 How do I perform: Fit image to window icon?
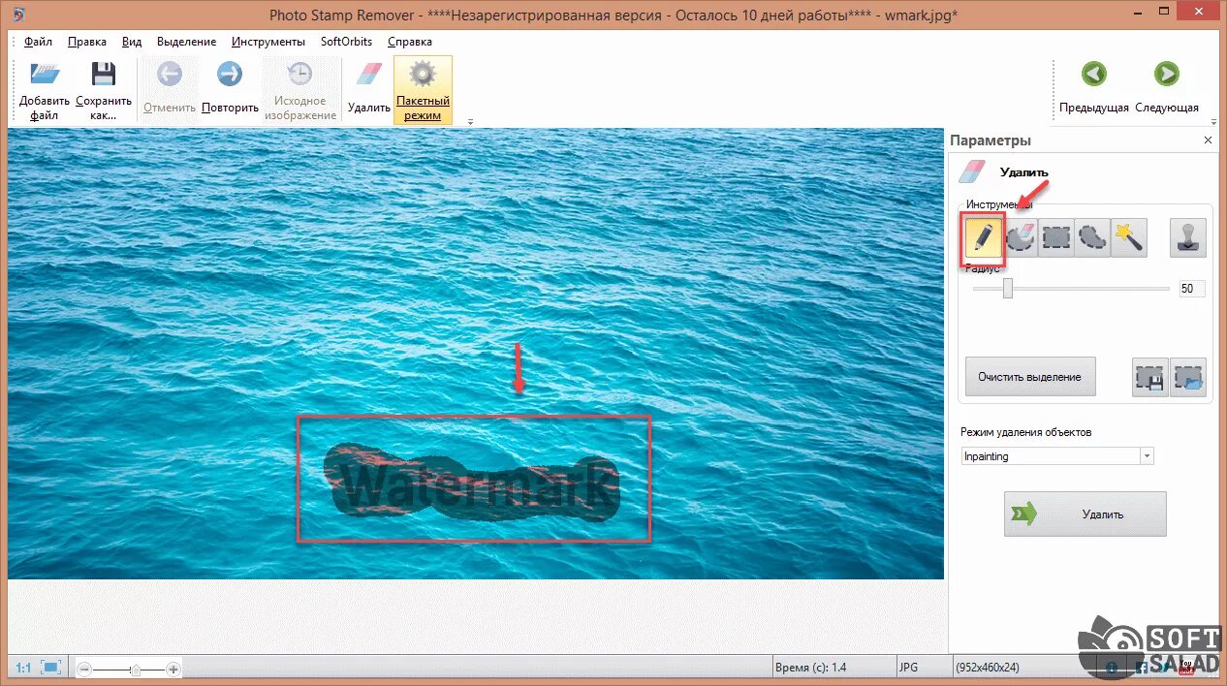pyautogui.click(x=51, y=668)
